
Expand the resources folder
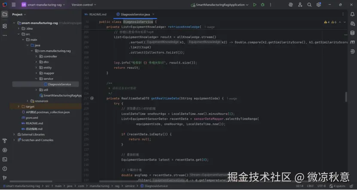point(27,101)
